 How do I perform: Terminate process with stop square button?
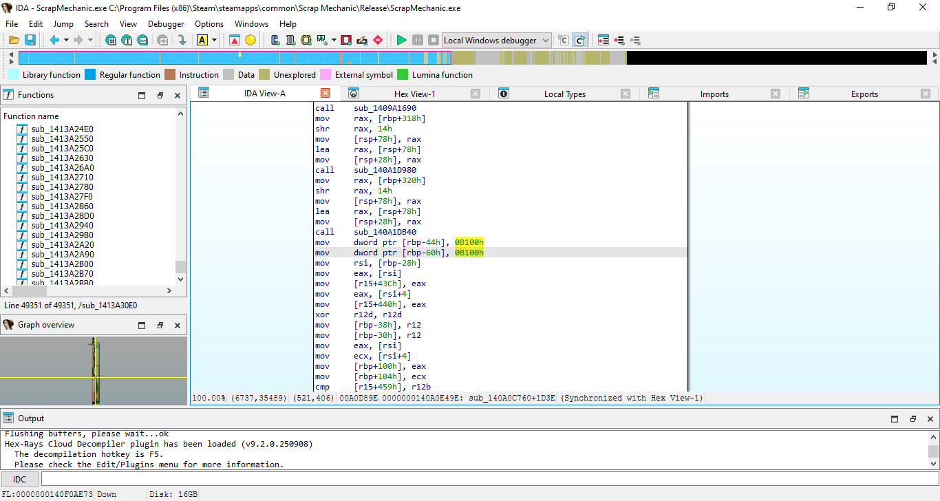[434, 40]
